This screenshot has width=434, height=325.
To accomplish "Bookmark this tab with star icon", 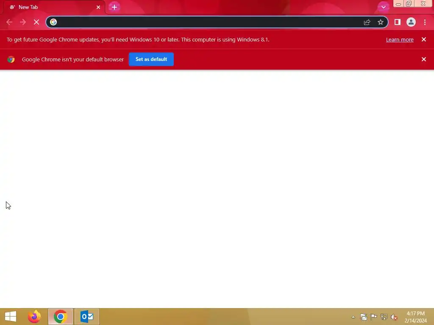I will click(x=381, y=22).
